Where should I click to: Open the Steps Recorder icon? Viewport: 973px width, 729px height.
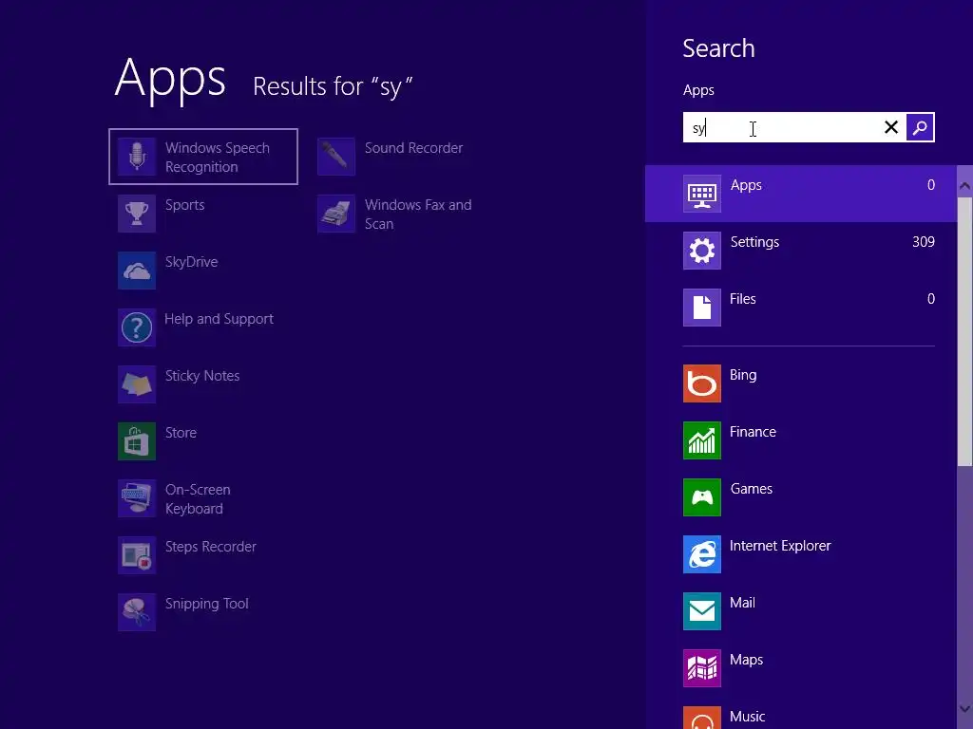point(137,555)
